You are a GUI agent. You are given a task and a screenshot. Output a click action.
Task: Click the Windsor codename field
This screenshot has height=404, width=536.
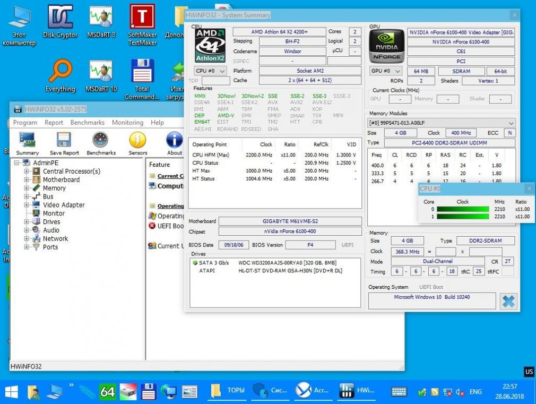pyautogui.click(x=292, y=51)
